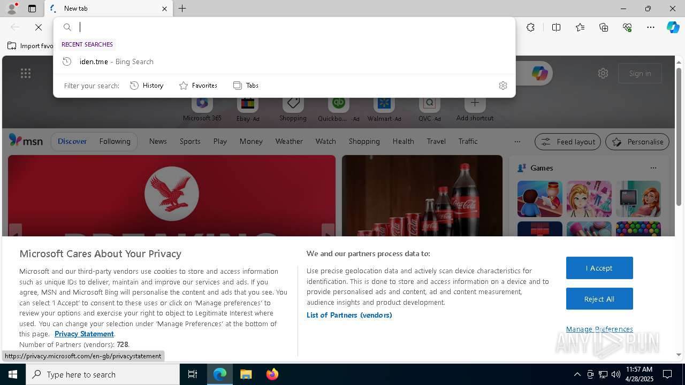The image size is (685, 385).
Task: Open File Explorer from taskbar
Action: pyautogui.click(x=246, y=374)
